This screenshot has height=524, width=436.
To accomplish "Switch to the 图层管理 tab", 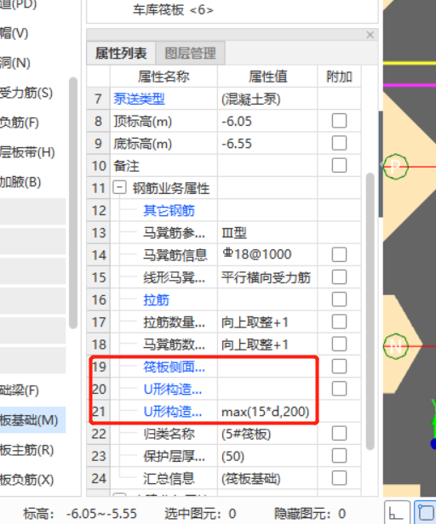I will 191,53.
